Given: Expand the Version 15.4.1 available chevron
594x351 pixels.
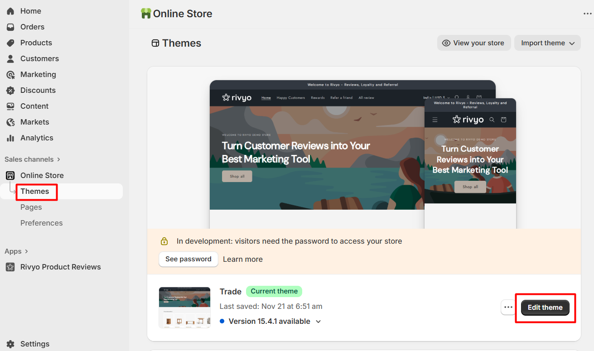Looking at the screenshot, I should 318,322.
